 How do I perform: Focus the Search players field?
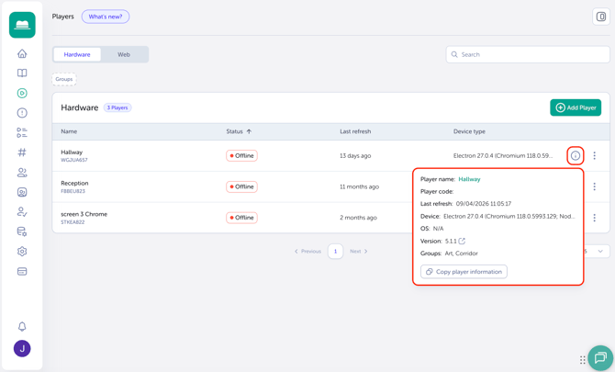(x=528, y=54)
